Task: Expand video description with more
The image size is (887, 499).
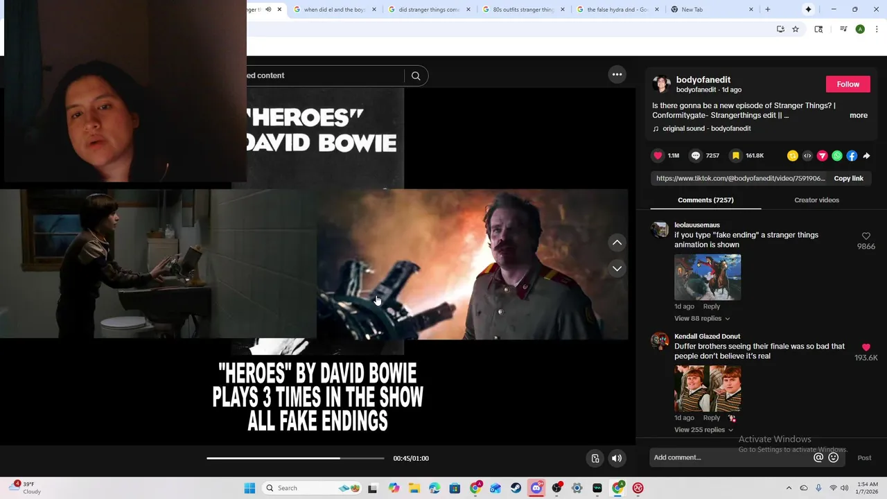Action: coord(859,116)
